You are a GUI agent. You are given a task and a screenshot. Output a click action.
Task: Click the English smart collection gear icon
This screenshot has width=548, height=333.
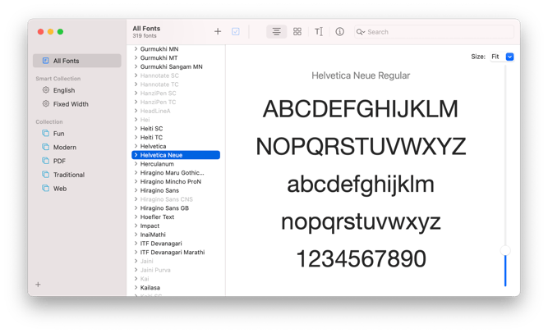[x=46, y=90]
